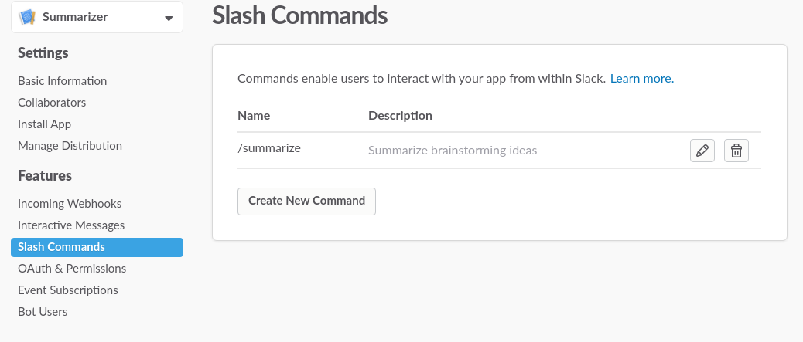Edit the /summarize command with the pencil icon
Image resolution: width=803 pixels, height=342 pixels.
tap(702, 151)
